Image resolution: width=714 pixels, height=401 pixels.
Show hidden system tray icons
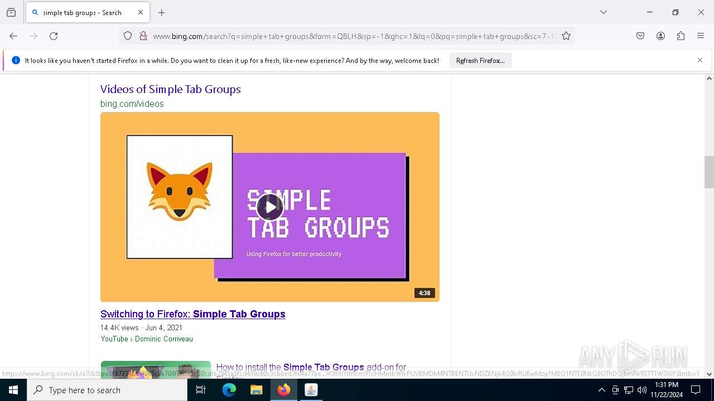601,390
